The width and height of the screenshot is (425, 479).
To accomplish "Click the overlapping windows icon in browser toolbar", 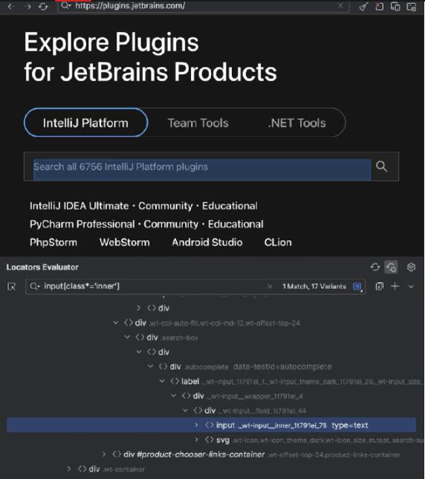I will click(x=395, y=7).
